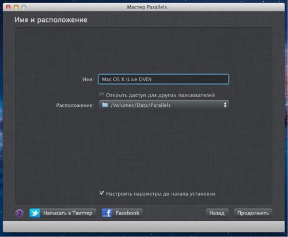Viewport: 288px width, 237px height.
Task: Close the Мастер Parallels window
Action: coord(8,7)
